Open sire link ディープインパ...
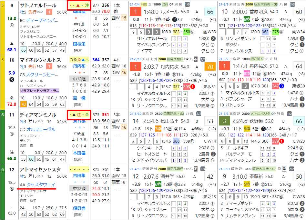Image resolution: width=306 pixels, height=220 pixels. [42, 20]
